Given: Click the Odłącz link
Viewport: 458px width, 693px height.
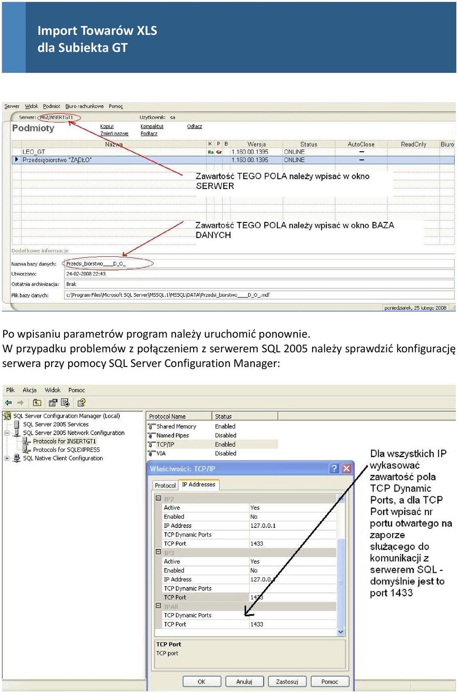Looking at the screenshot, I should (195, 126).
